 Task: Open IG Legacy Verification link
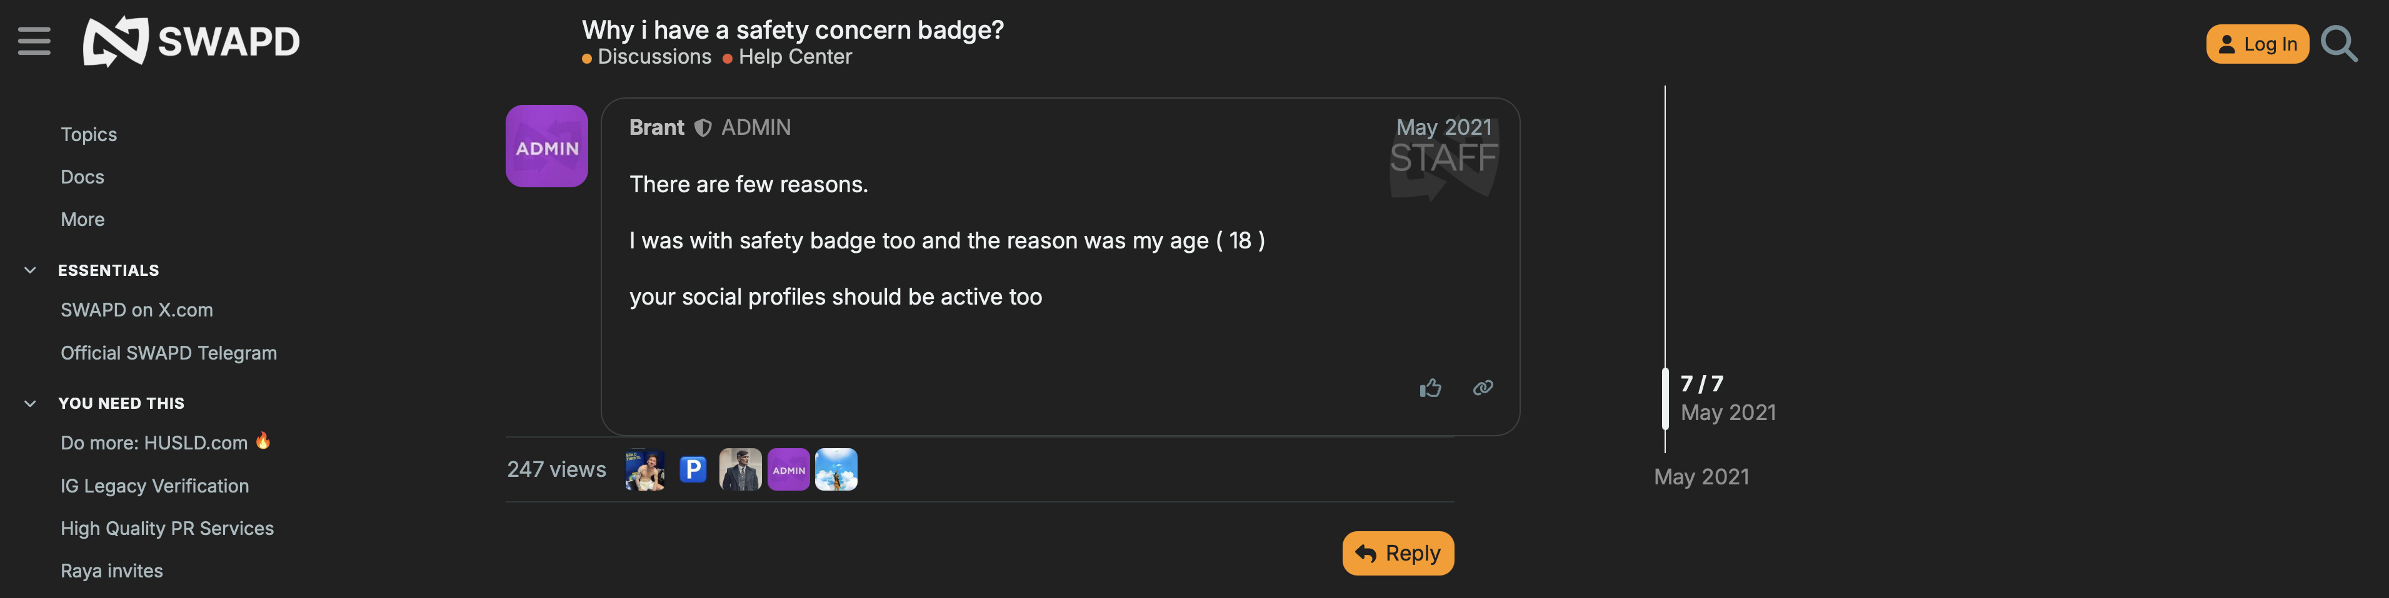[x=155, y=486]
